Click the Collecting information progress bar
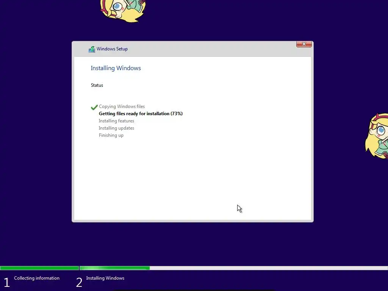Screen dimensions: 388x291 pyautogui.click(x=39, y=268)
